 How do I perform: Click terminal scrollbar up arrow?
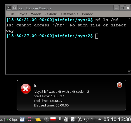pos(129,19)
